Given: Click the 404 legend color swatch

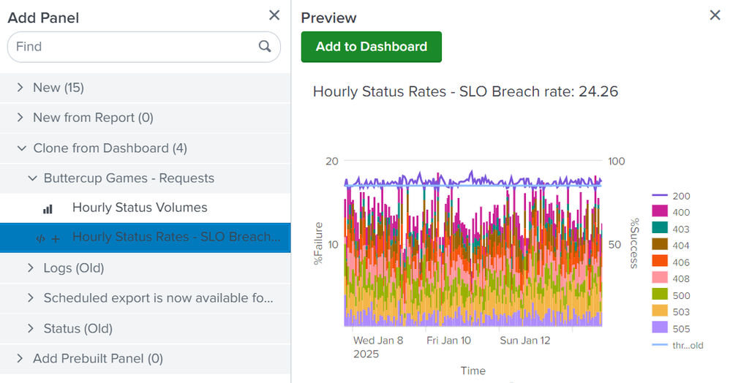Looking at the screenshot, I should [660, 246].
